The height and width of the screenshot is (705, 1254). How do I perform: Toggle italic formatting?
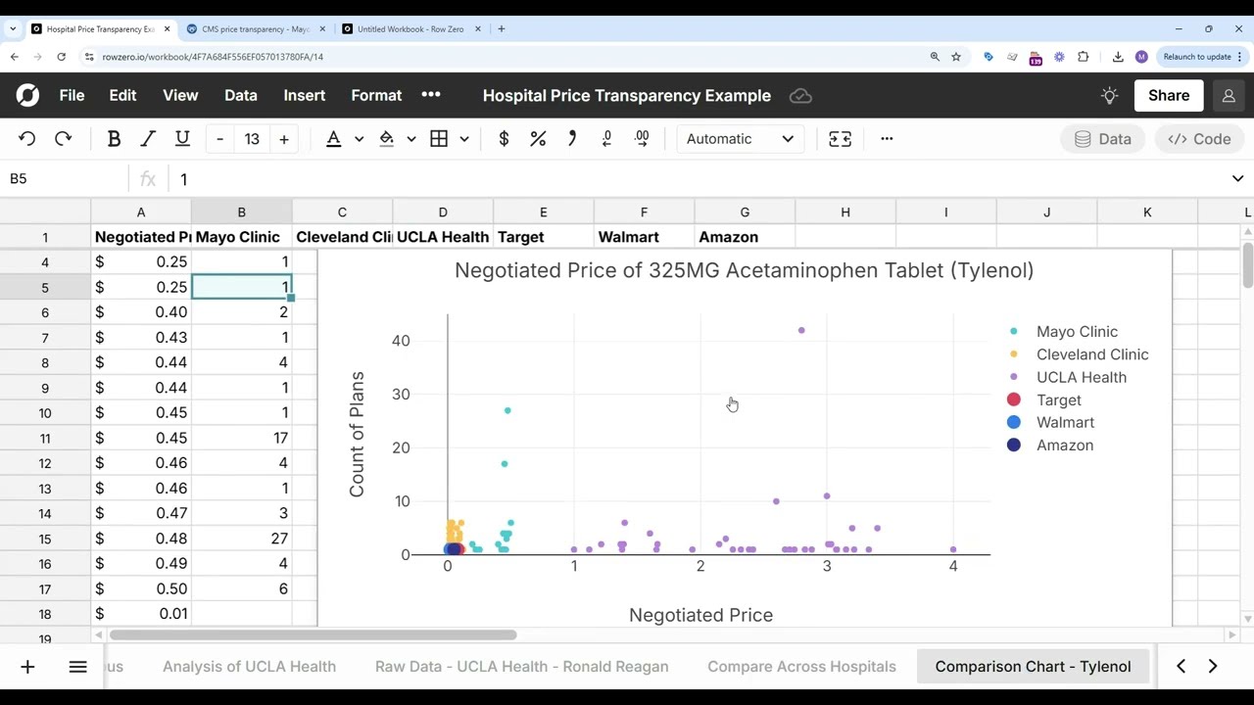click(148, 139)
